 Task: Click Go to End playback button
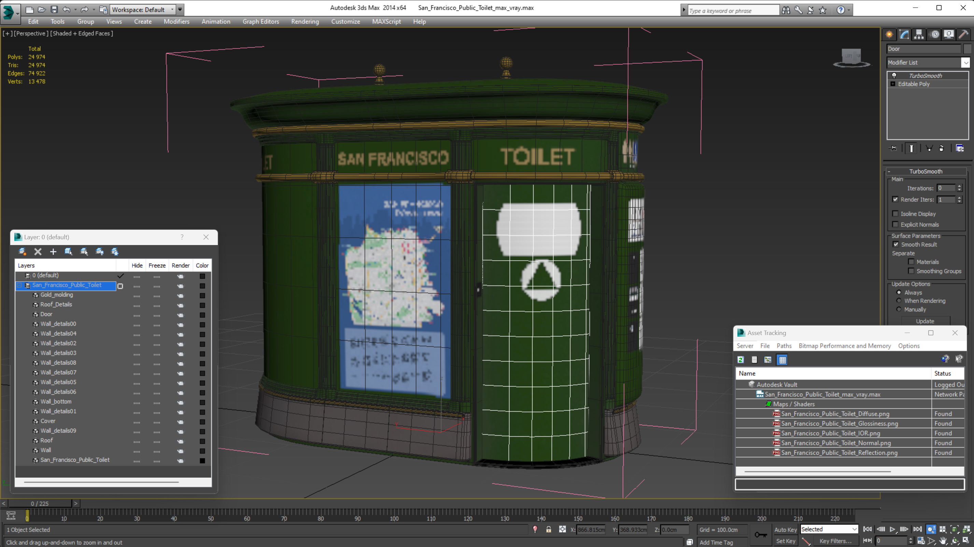click(x=918, y=529)
